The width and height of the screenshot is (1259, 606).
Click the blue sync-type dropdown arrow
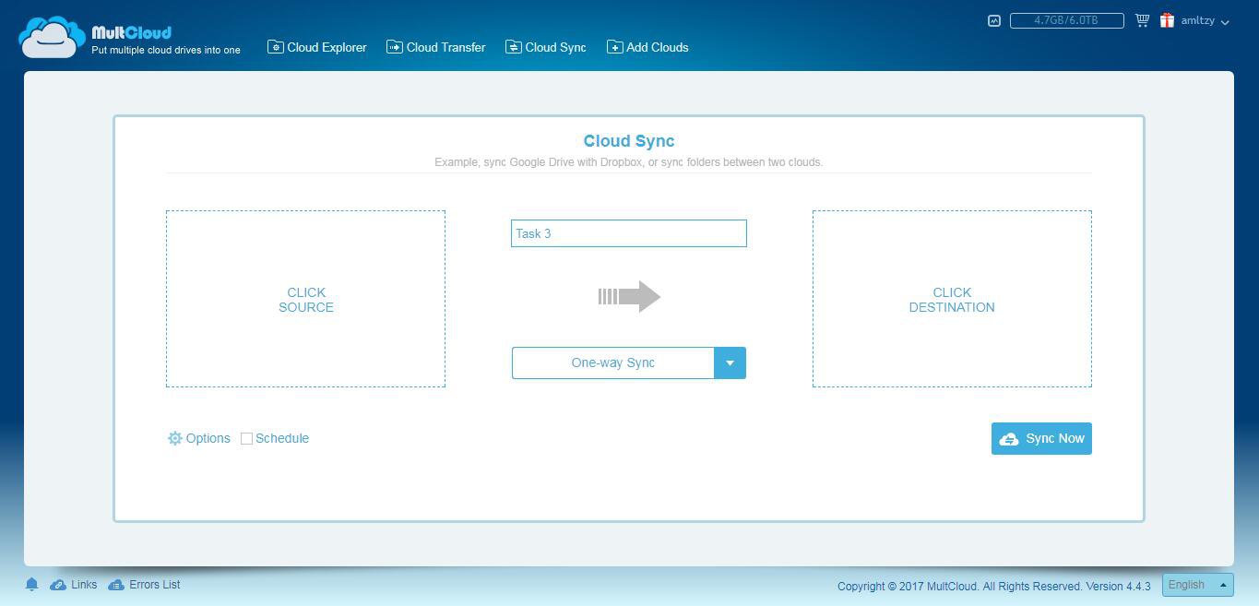click(730, 362)
